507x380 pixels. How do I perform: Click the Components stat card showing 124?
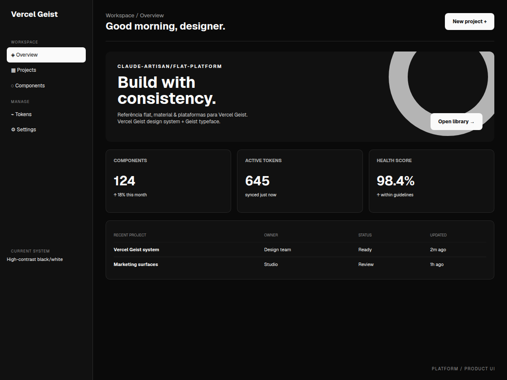pyautogui.click(x=168, y=181)
